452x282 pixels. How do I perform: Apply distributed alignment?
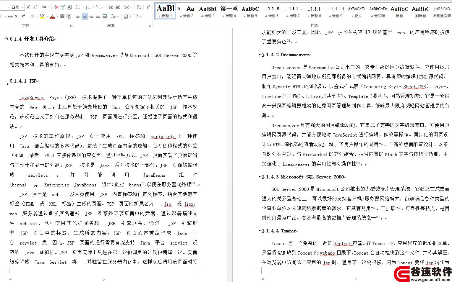coord(104,16)
